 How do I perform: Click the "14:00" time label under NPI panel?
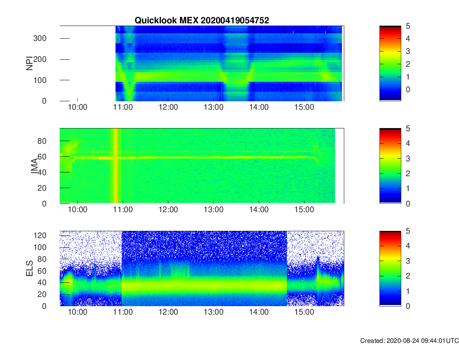tap(259, 107)
